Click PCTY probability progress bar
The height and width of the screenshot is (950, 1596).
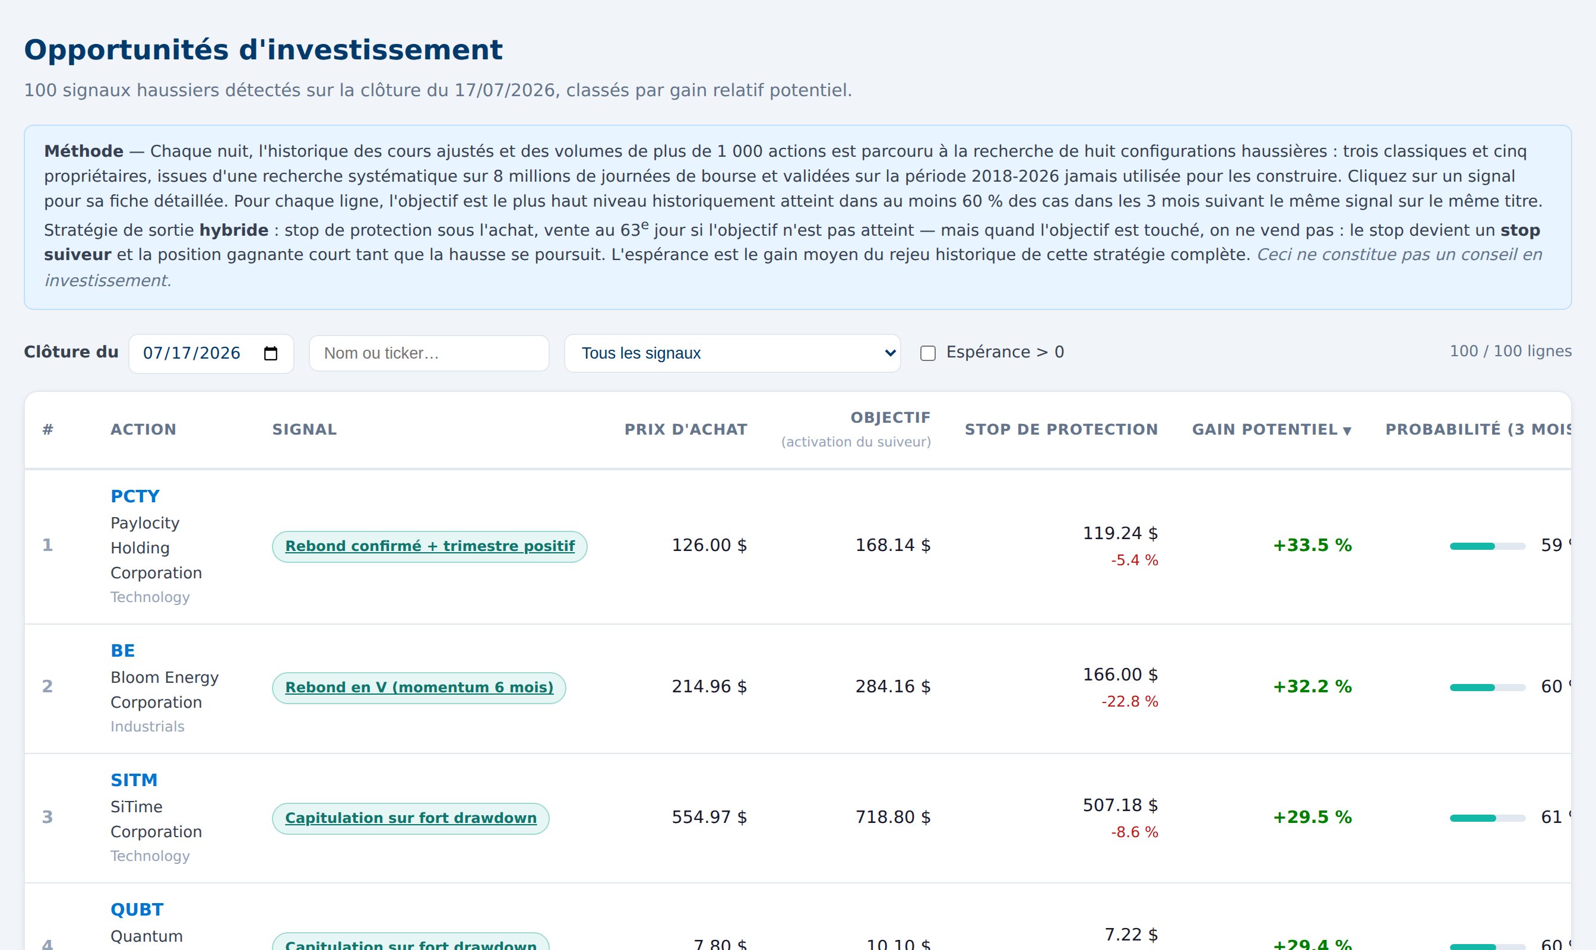(x=1487, y=546)
